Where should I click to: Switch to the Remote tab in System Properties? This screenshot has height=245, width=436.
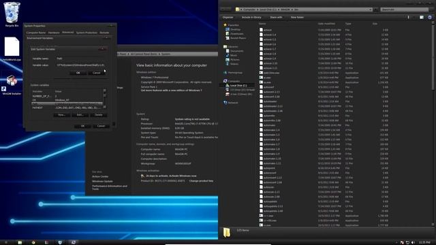(104, 33)
